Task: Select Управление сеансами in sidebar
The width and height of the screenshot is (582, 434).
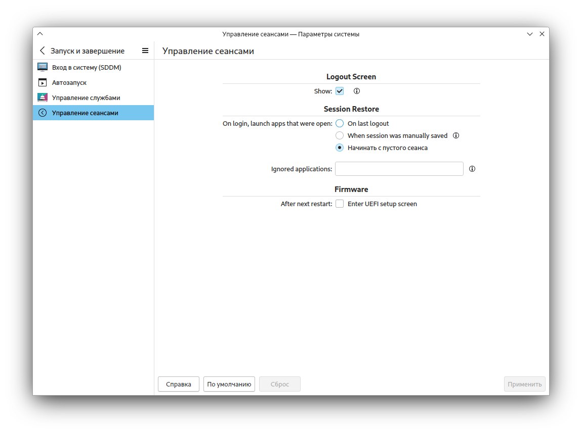Action: click(x=93, y=113)
